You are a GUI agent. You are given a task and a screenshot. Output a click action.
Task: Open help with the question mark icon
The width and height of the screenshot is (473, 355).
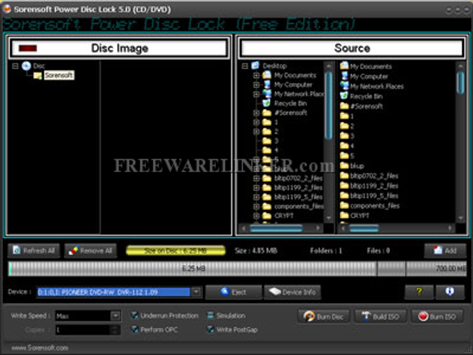(x=419, y=292)
